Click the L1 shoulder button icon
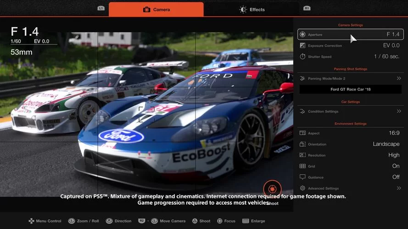Viewport: 408px width, 229px height. coord(101,8)
